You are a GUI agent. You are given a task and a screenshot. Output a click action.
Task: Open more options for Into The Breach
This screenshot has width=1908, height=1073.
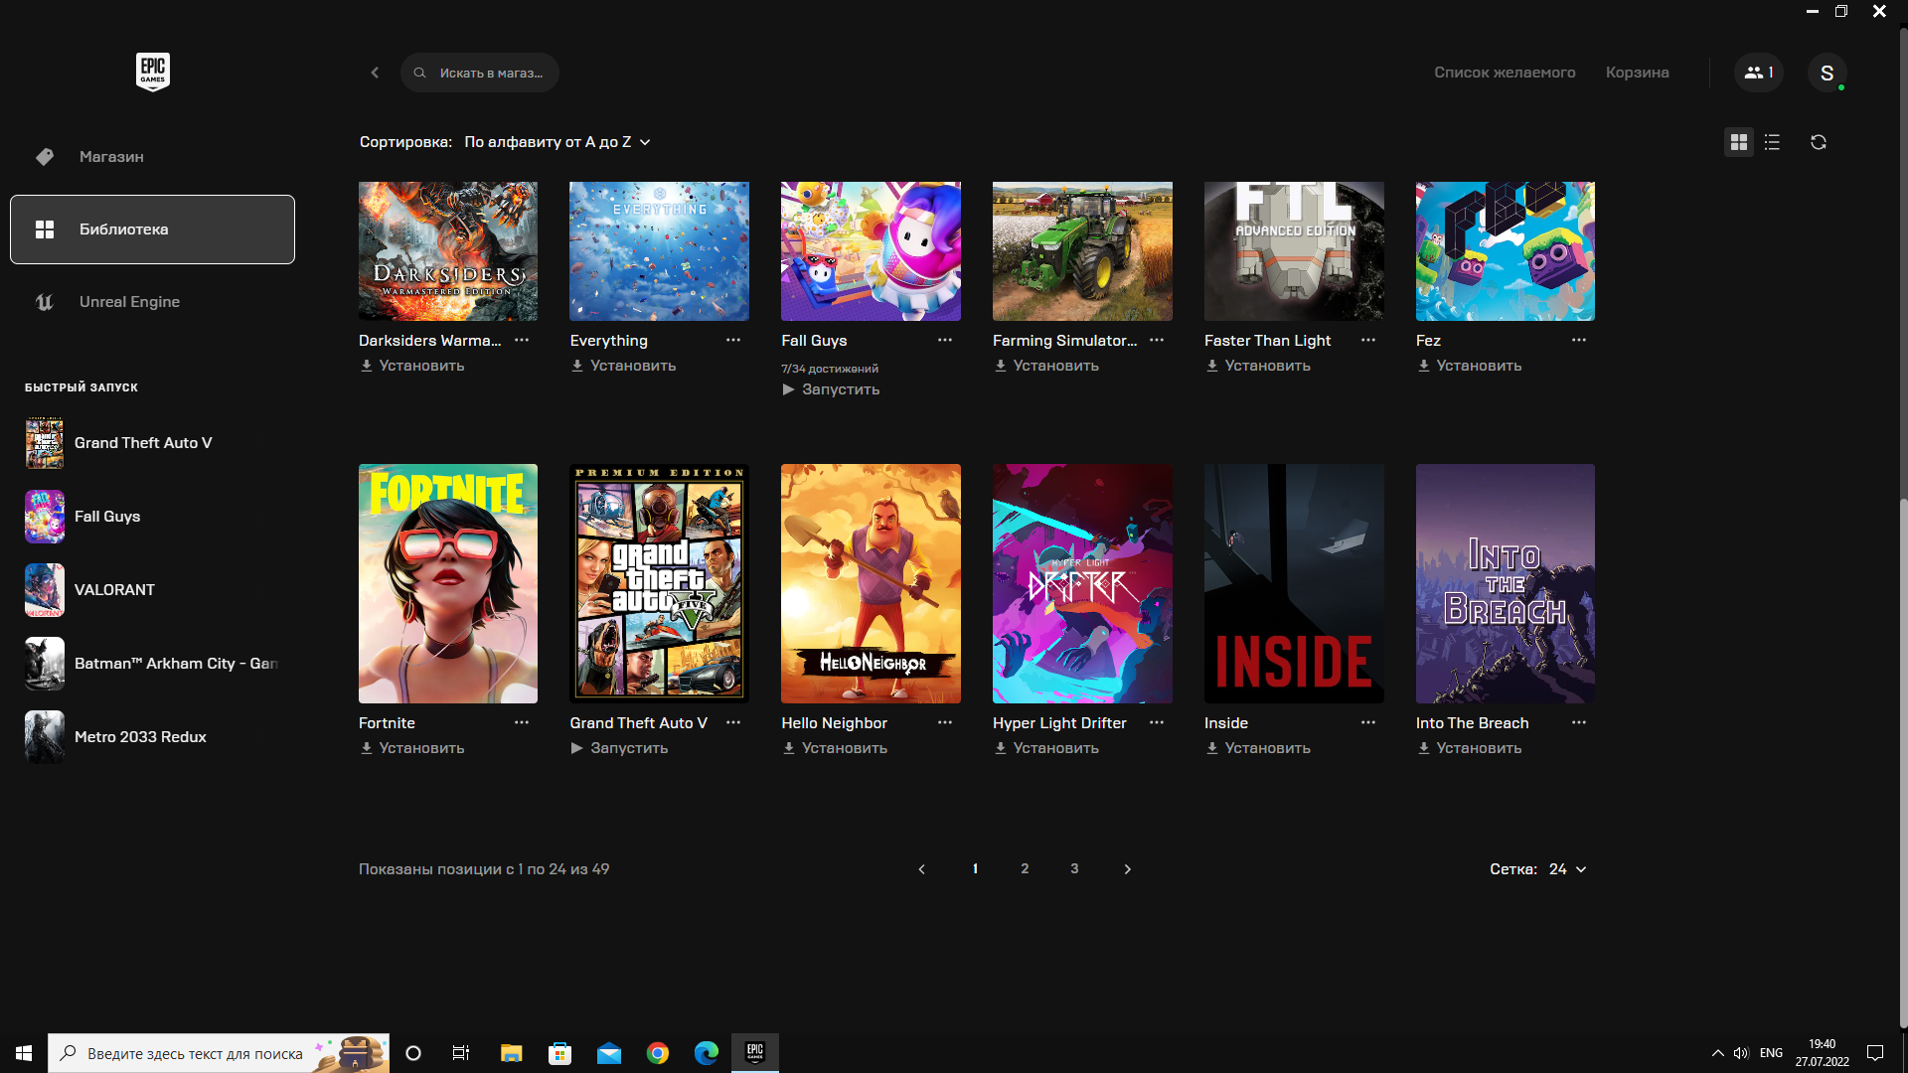coord(1579,722)
